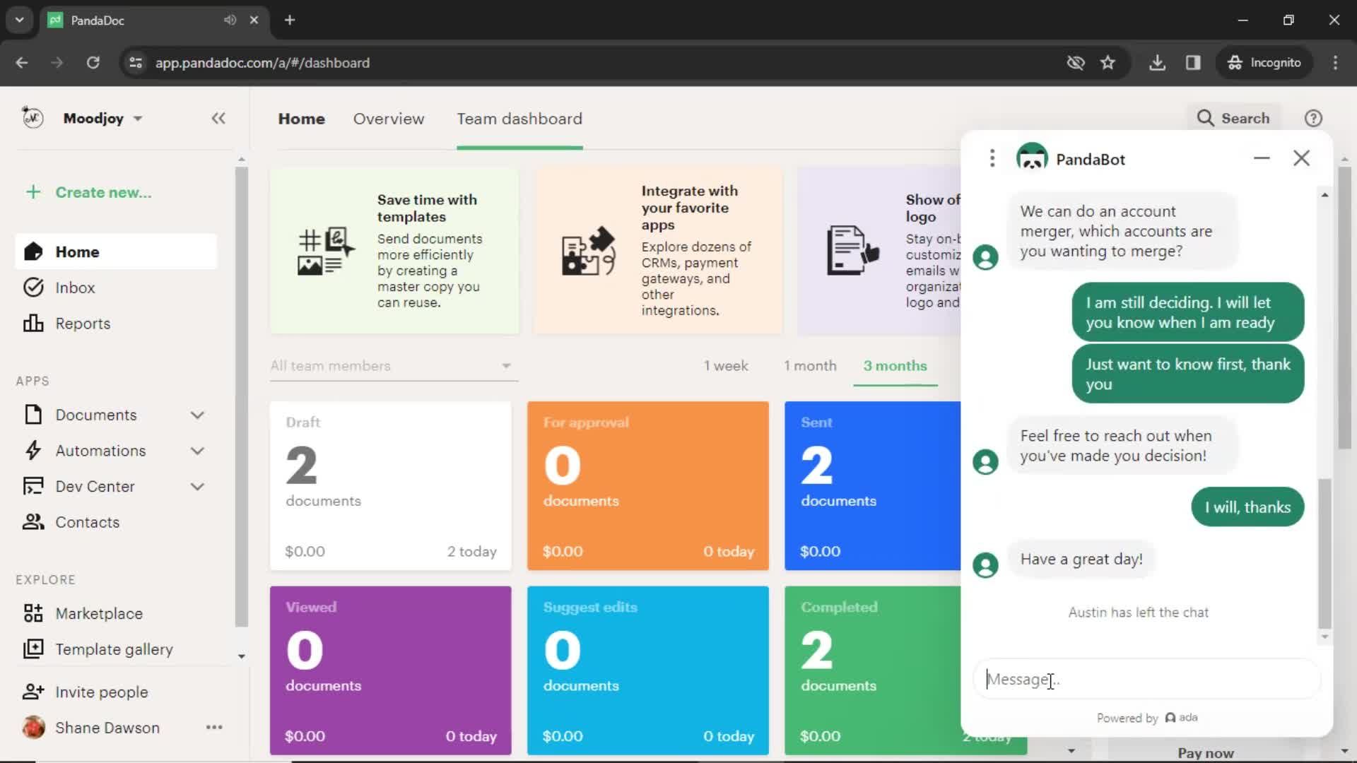The image size is (1357, 763).
Task: Open the Home sidebar item
Action: pyautogui.click(x=116, y=252)
